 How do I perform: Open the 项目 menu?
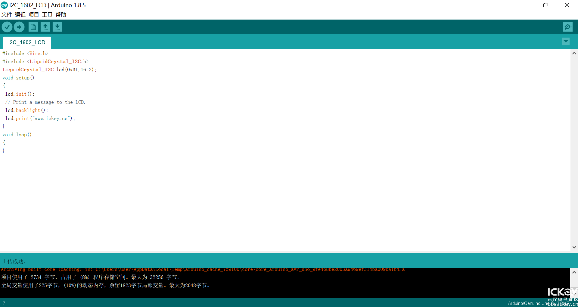34,14
